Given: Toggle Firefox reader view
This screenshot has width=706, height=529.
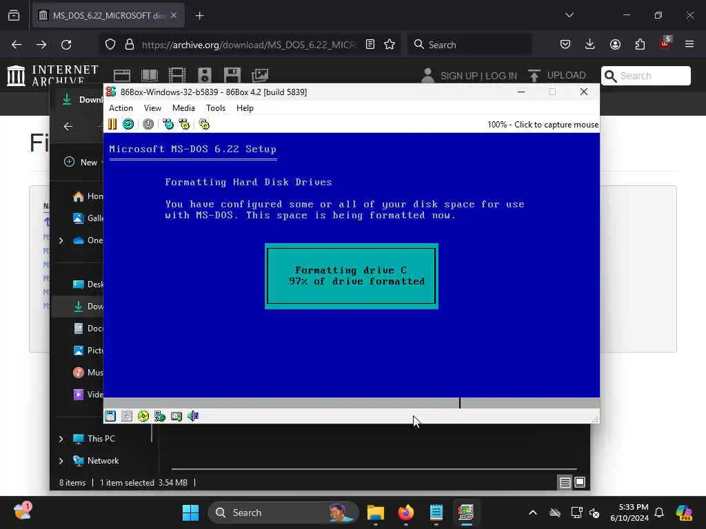Looking at the screenshot, I should (x=370, y=45).
